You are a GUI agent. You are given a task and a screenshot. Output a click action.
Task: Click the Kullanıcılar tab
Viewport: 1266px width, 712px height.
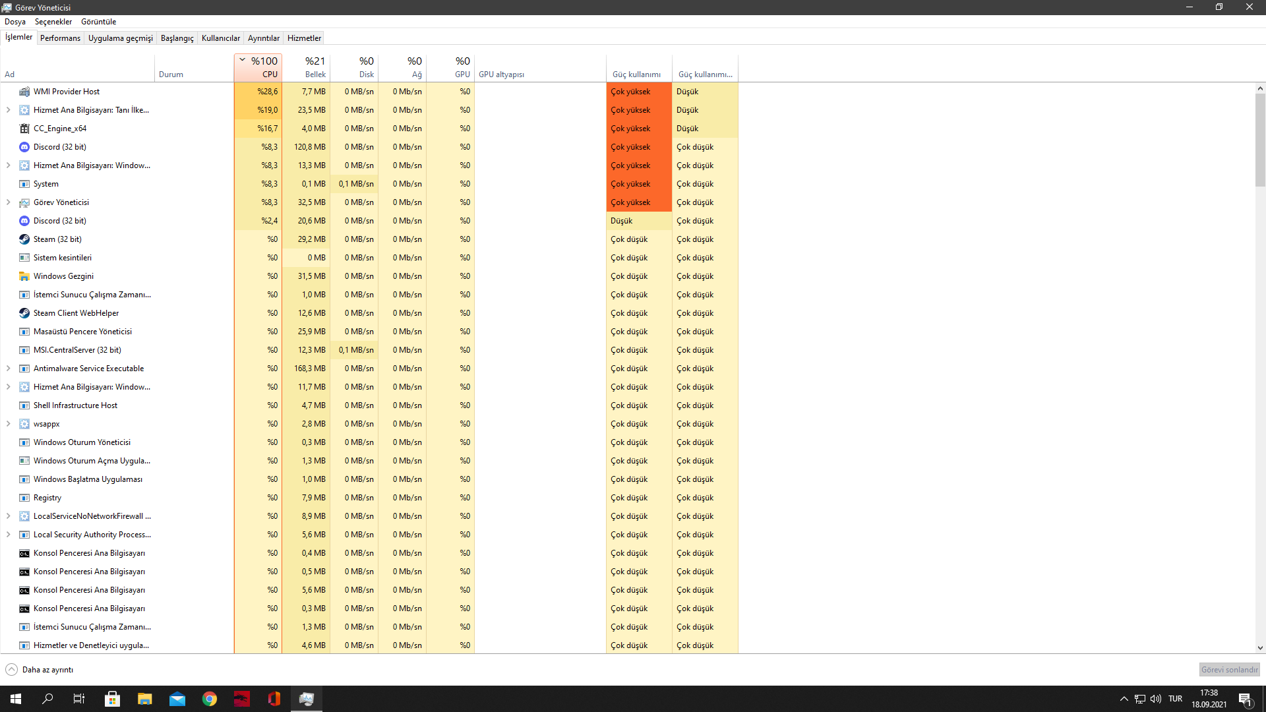(220, 38)
